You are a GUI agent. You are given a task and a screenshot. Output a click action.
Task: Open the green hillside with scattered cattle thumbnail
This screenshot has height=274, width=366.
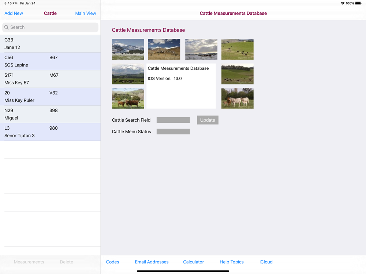[238, 49]
